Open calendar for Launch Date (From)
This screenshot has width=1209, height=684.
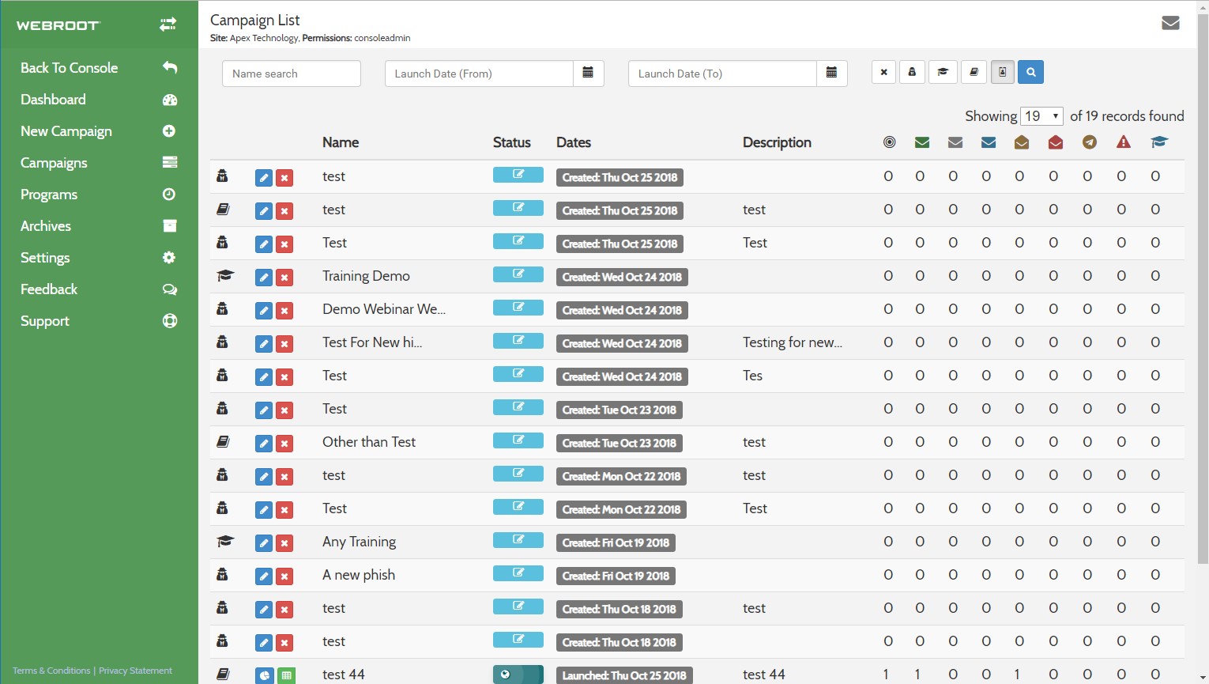click(x=588, y=74)
